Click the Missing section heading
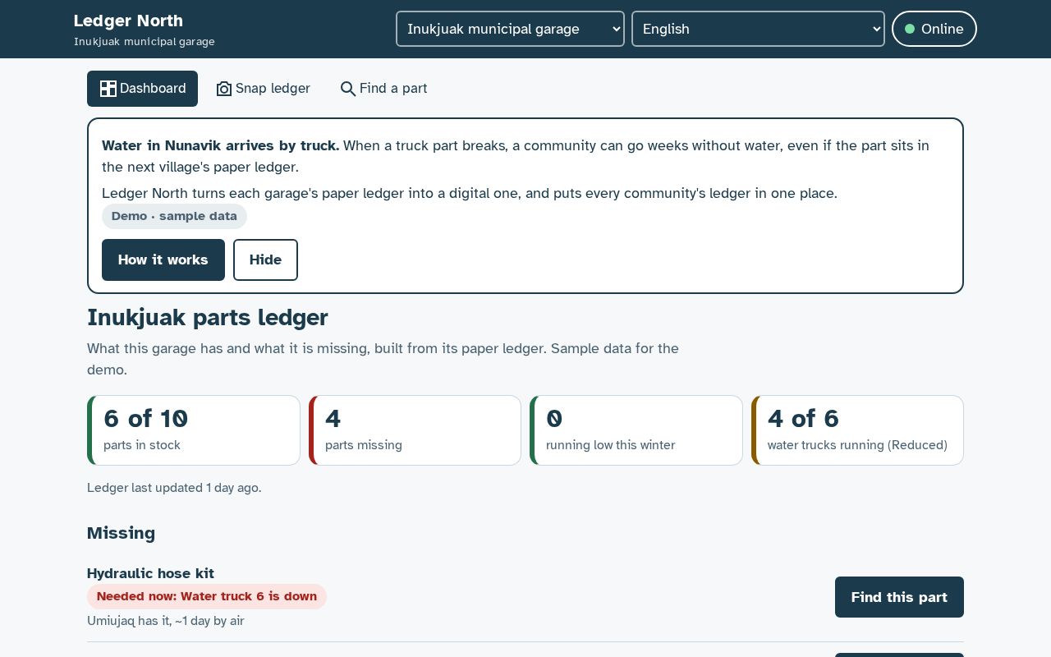Image resolution: width=1051 pixels, height=657 pixels. coord(121,533)
